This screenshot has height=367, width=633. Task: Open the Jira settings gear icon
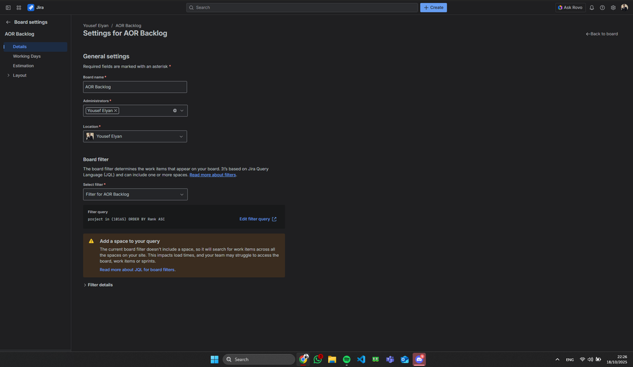612,7
